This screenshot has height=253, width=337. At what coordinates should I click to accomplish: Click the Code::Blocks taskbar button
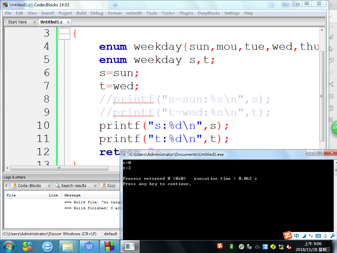(x=110, y=246)
